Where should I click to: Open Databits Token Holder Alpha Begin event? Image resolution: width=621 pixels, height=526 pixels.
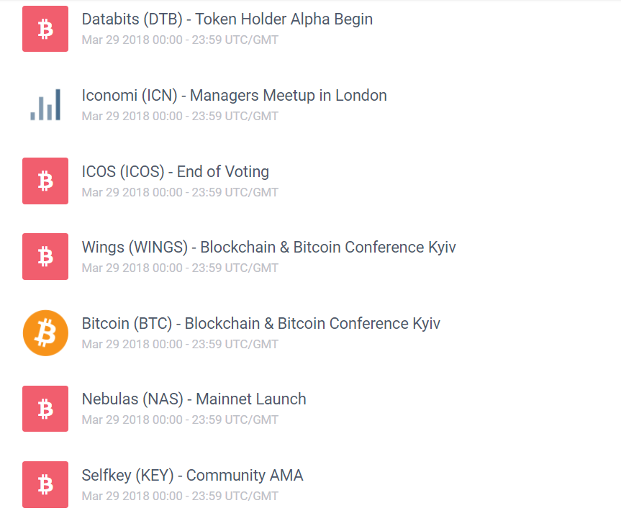pos(227,19)
